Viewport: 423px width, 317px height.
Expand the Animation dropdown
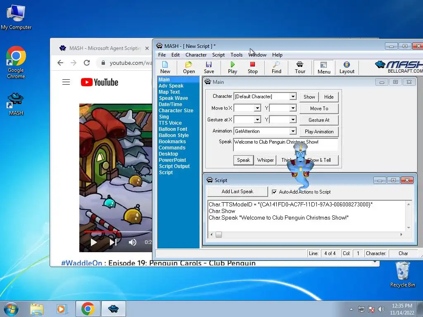pos(293,131)
